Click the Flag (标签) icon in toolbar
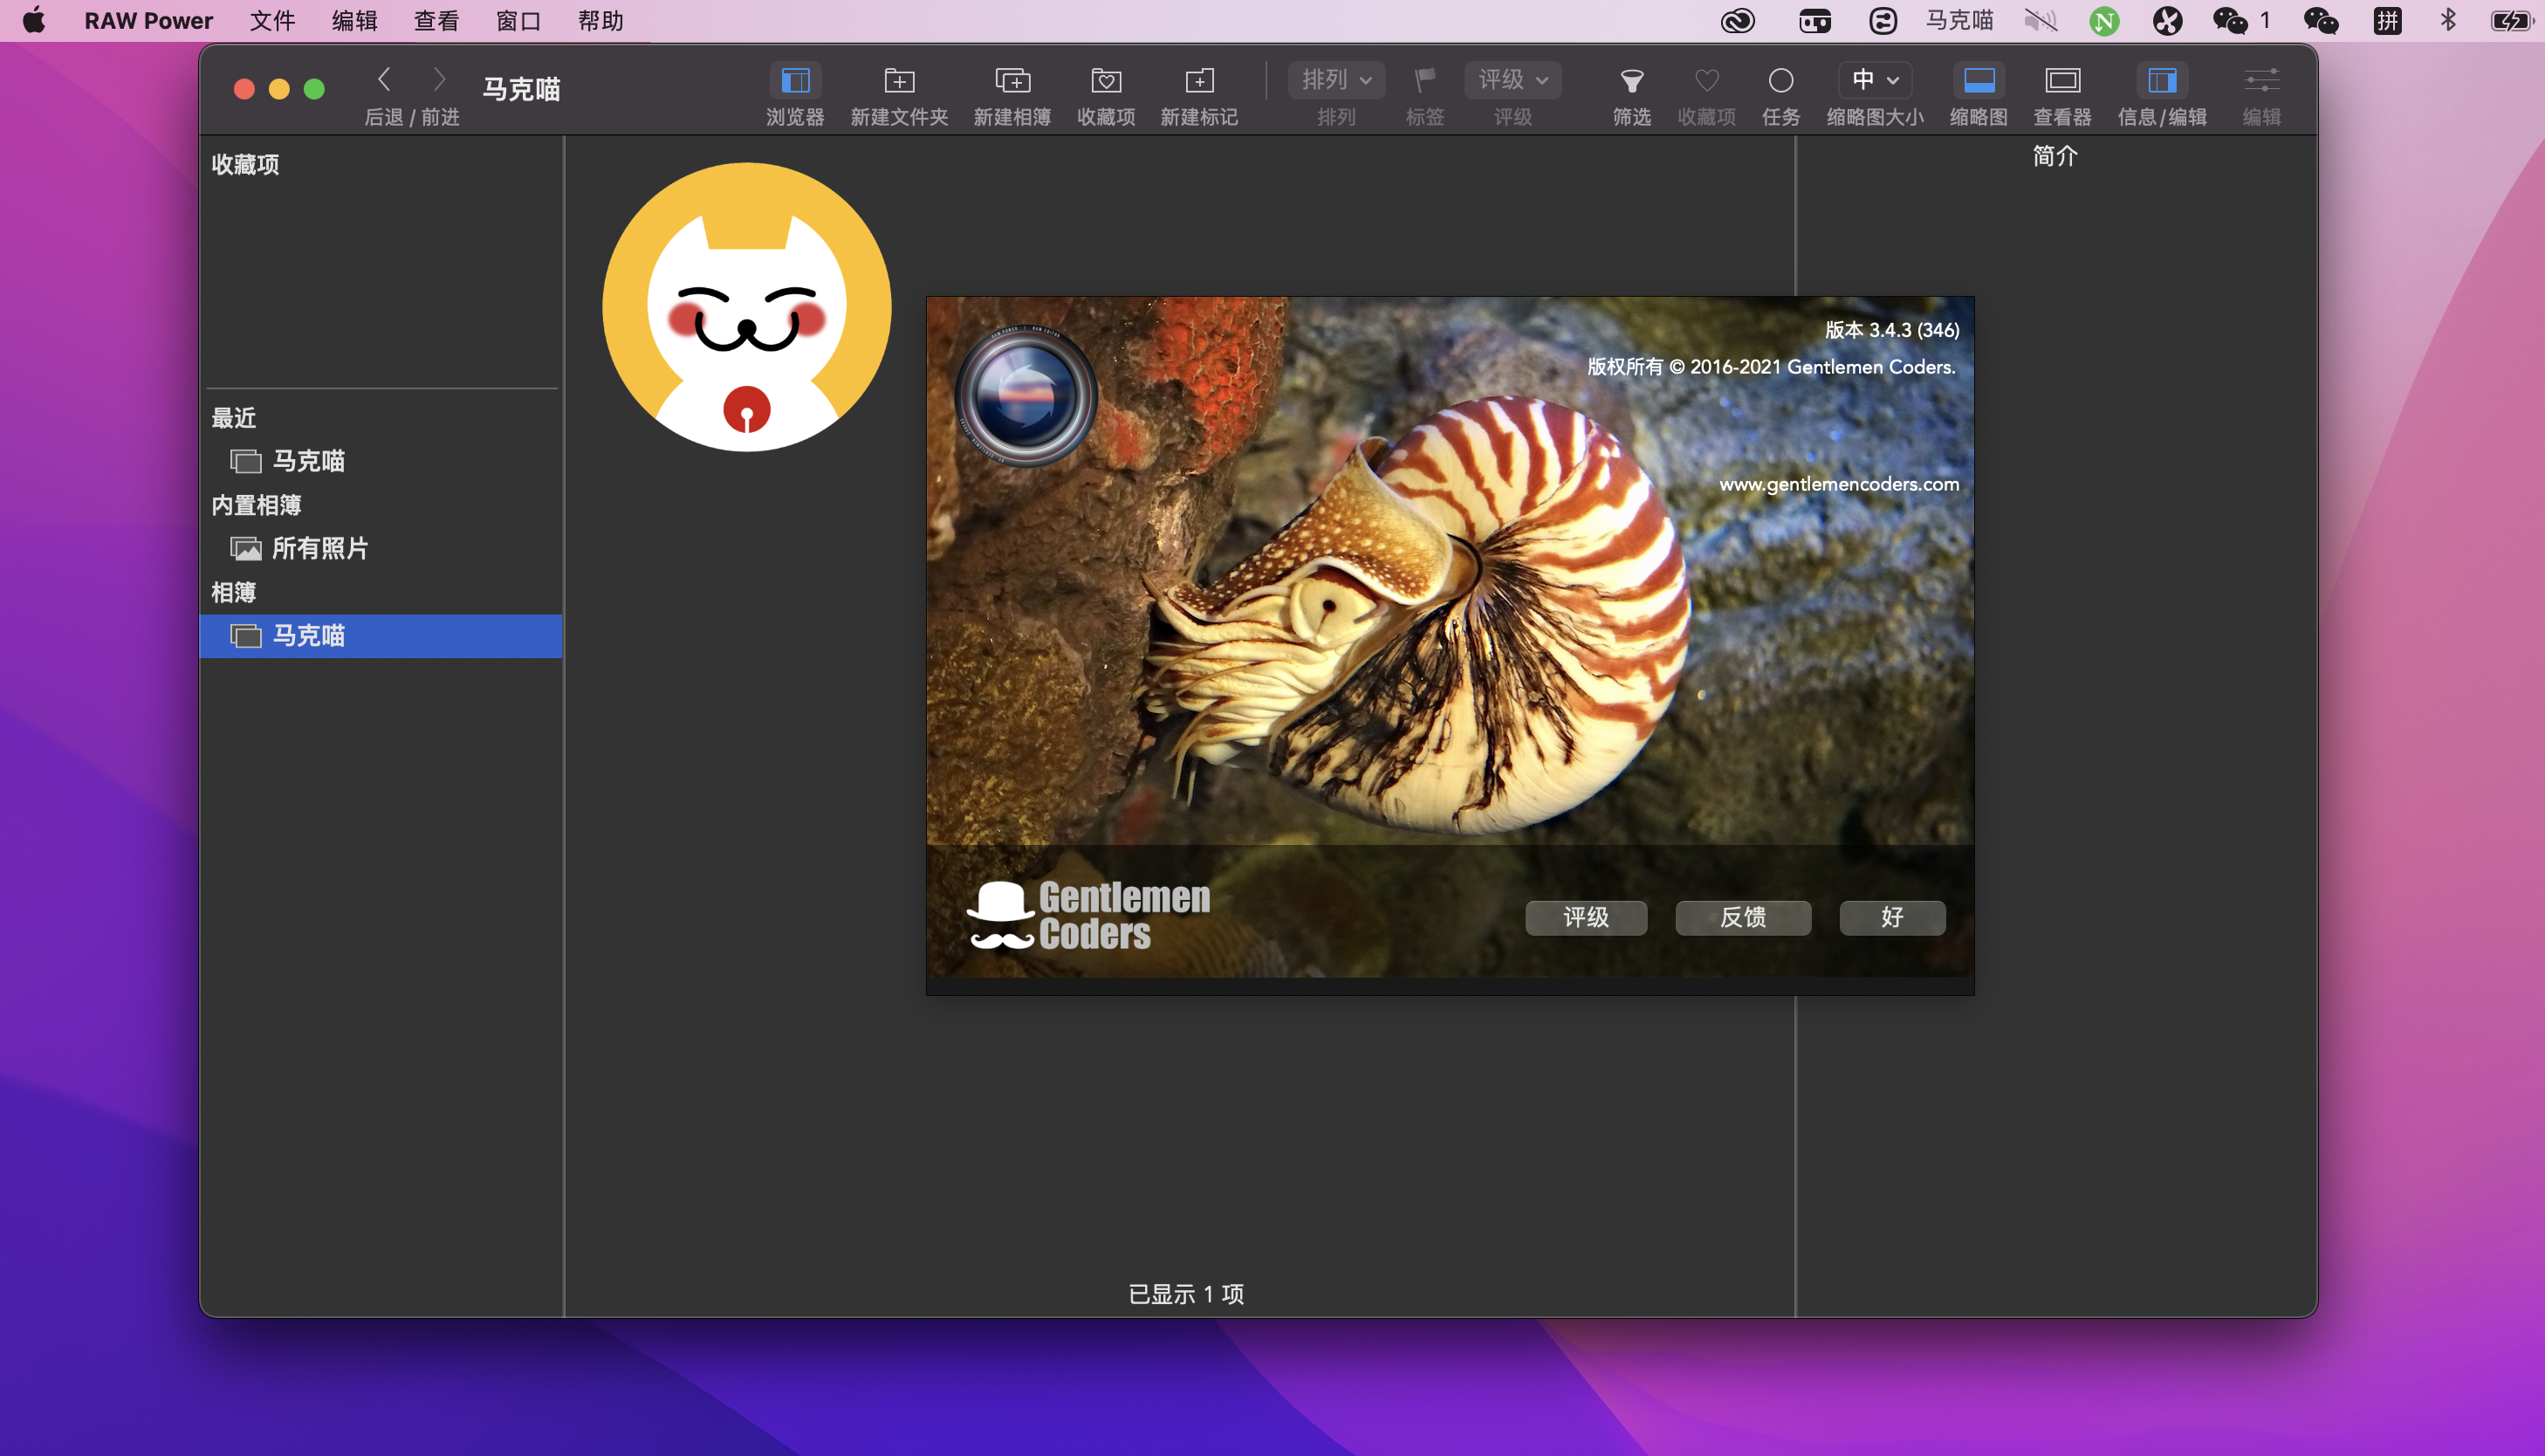Image resolution: width=2545 pixels, height=1456 pixels. [x=1424, y=80]
